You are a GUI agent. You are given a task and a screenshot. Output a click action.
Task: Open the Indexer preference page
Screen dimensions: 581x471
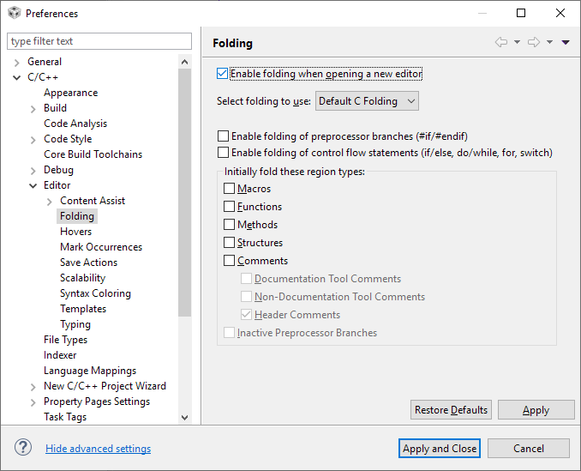(60, 355)
